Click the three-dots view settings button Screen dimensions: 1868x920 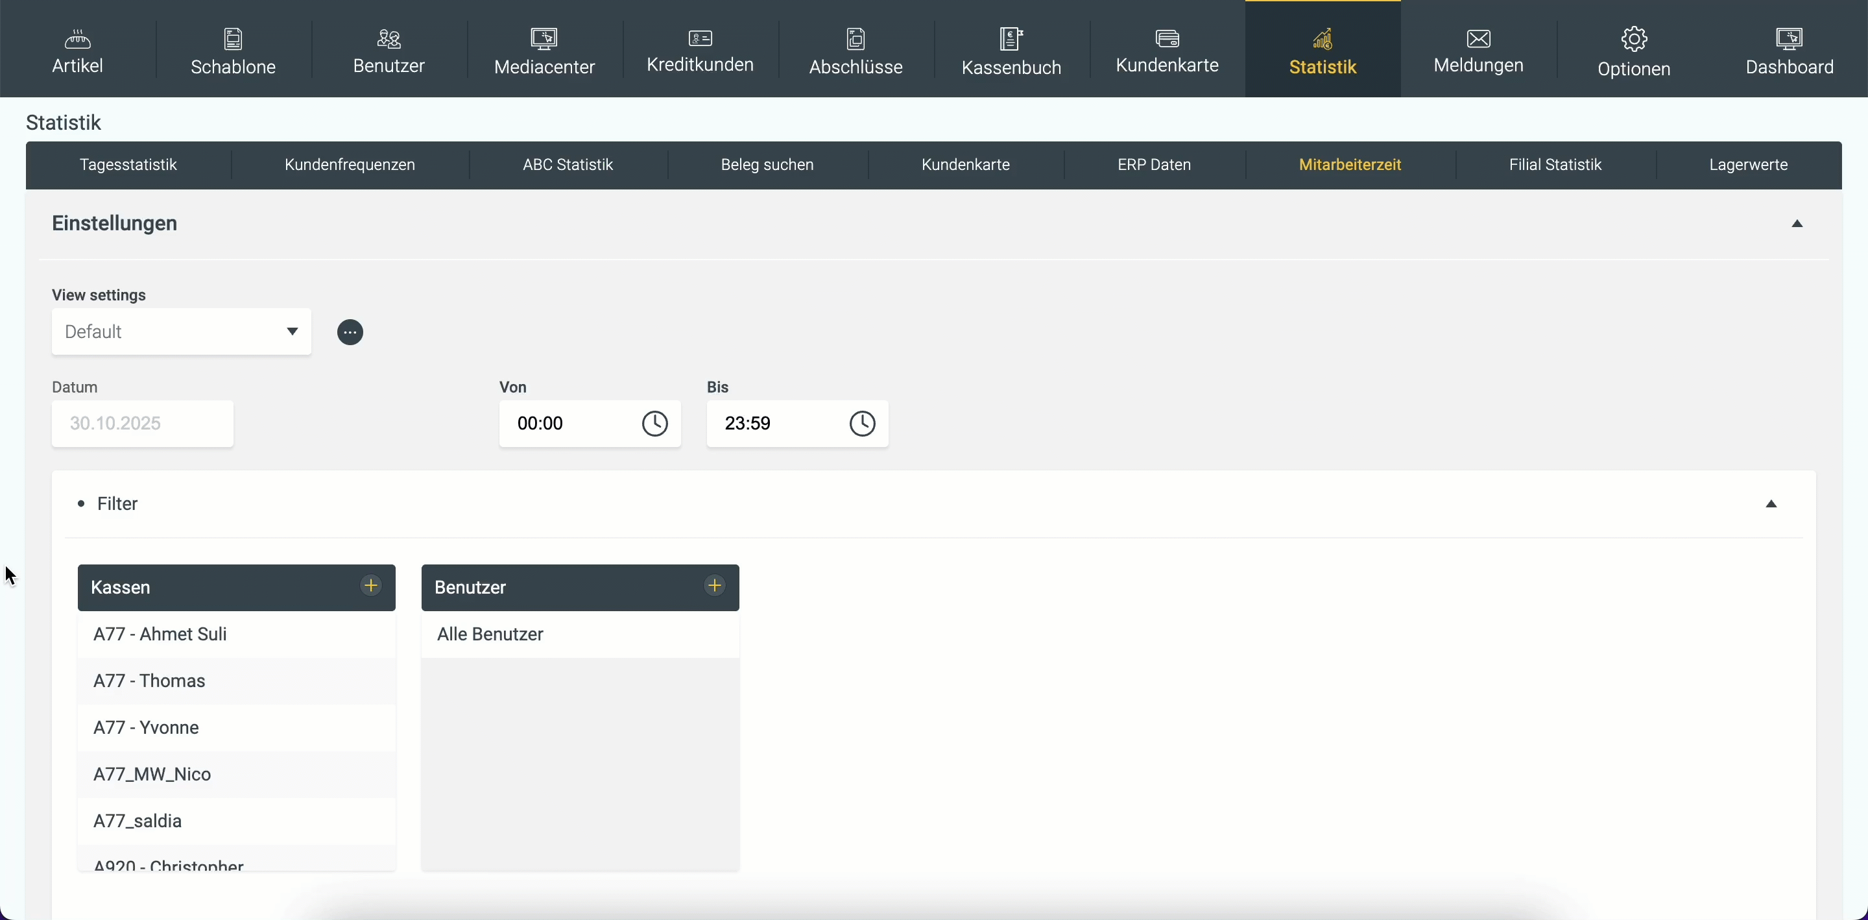pyautogui.click(x=350, y=332)
